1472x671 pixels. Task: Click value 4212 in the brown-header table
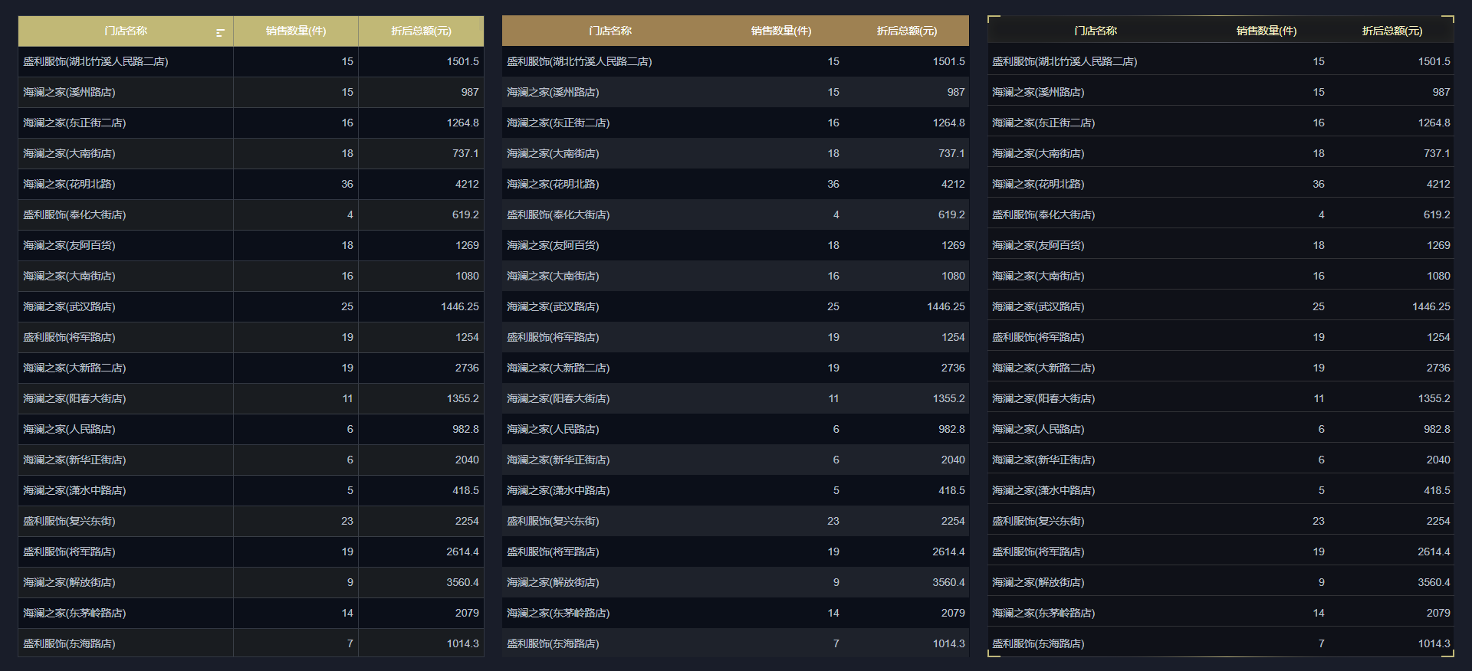point(953,184)
